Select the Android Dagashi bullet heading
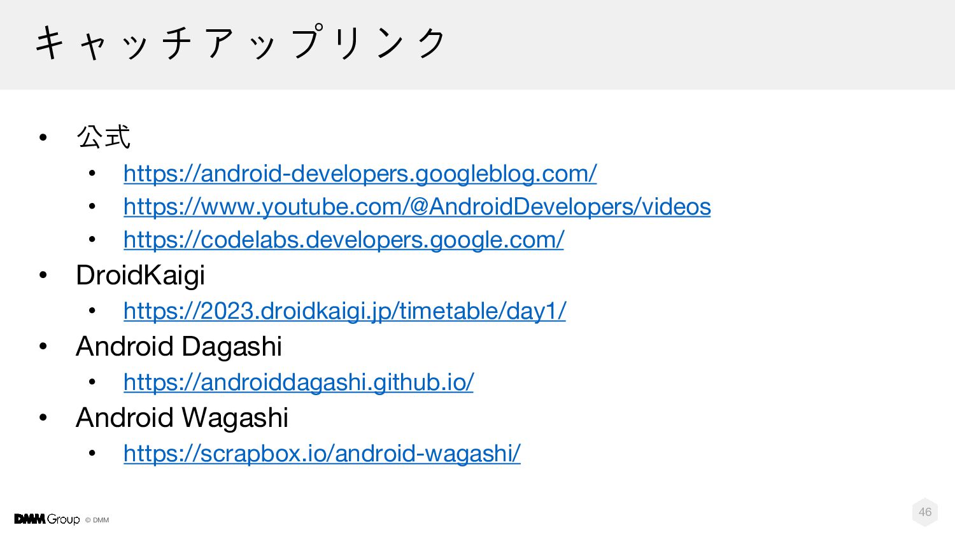 point(179,347)
